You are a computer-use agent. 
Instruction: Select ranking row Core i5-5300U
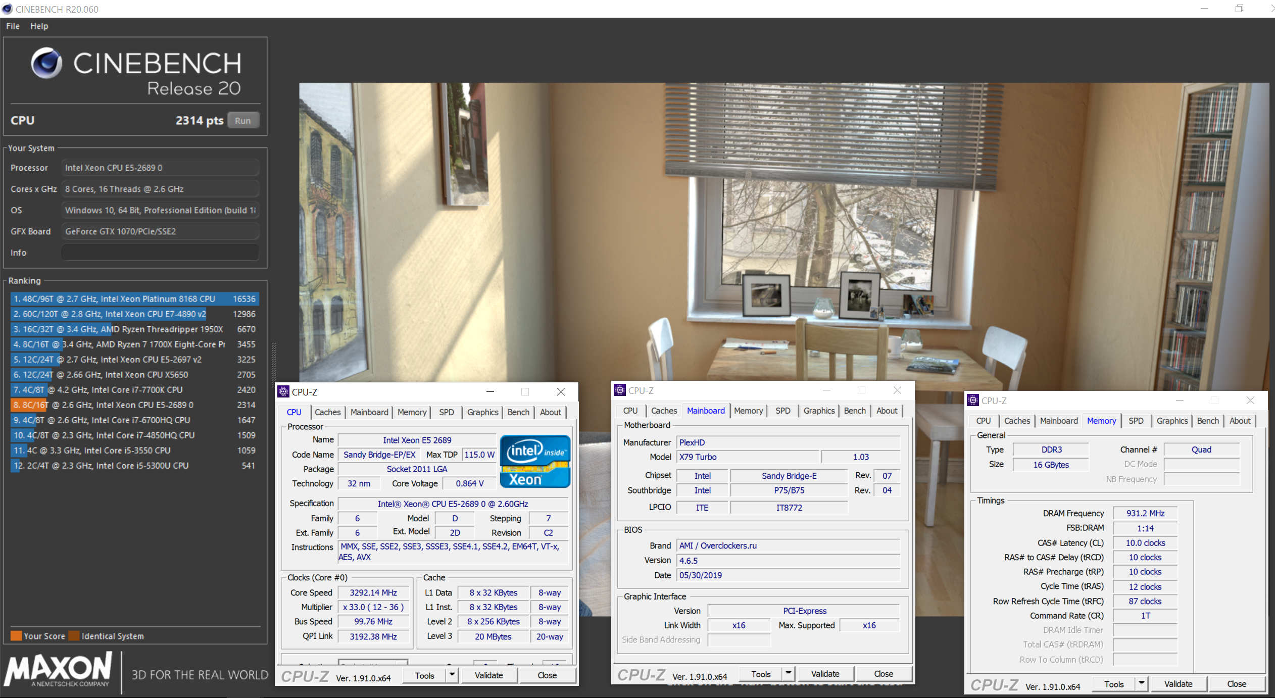135,465
